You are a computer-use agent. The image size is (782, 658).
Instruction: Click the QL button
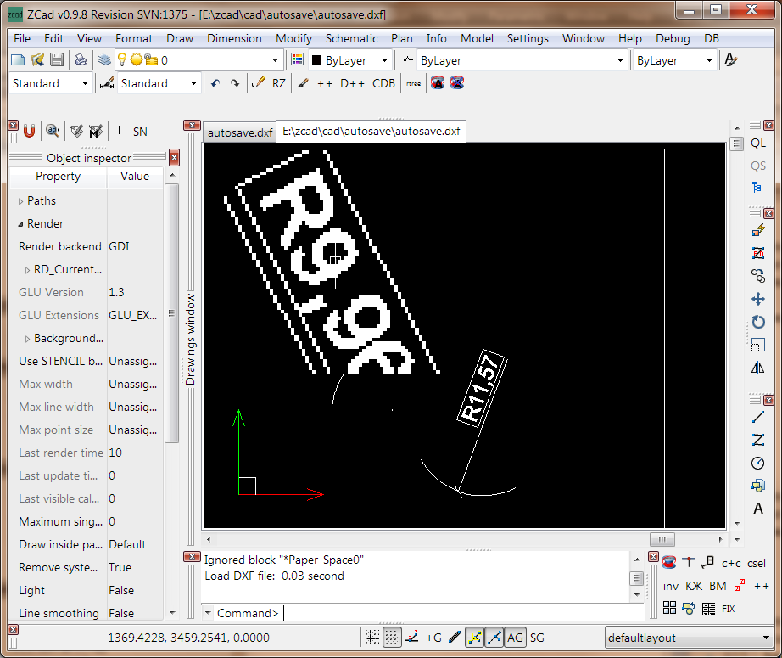[x=757, y=143]
